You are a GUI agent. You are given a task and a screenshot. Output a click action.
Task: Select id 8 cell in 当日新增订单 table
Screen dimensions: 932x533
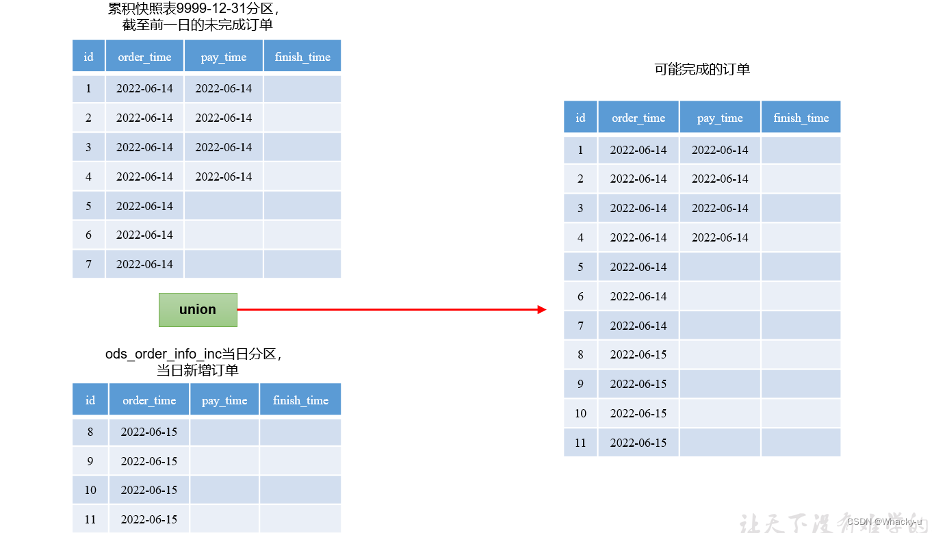pyautogui.click(x=90, y=432)
